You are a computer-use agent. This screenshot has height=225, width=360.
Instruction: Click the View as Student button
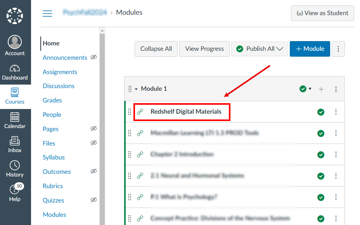pyautogui.click(x=322, y=13)
